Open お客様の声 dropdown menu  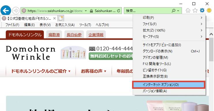click(93, 71)
